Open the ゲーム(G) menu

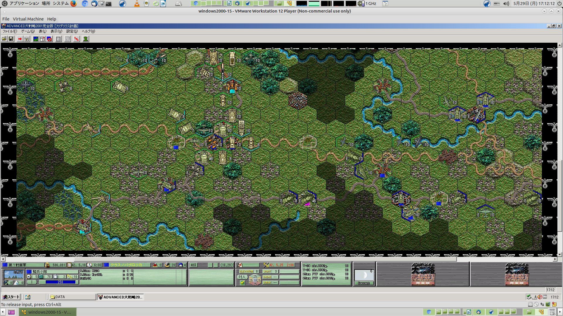pos(28,31)
